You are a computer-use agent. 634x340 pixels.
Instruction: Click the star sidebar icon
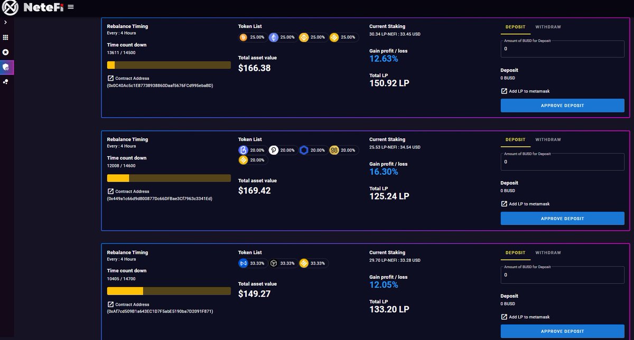tap(6, 52)
